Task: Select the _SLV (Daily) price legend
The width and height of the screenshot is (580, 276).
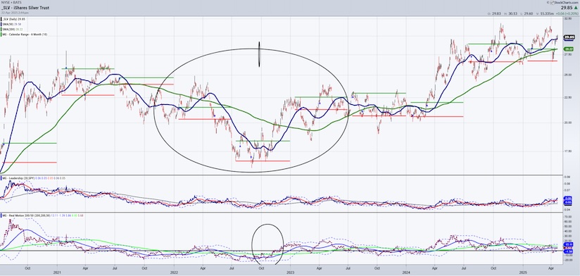Action: (x=13, y=19)
